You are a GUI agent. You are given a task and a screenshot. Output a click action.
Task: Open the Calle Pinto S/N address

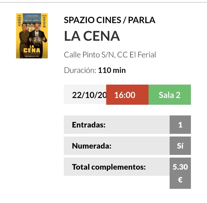[110, 55]
